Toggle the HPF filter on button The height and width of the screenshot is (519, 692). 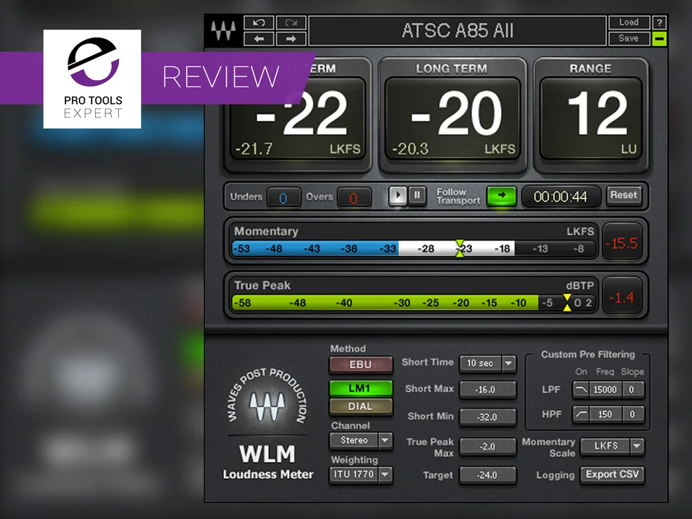tap(581, 414)
